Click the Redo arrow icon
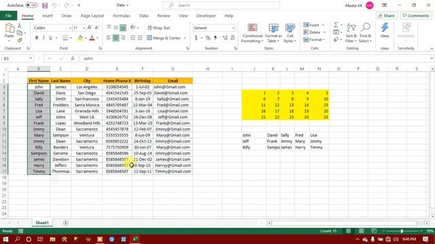 (x=67, y=5)
